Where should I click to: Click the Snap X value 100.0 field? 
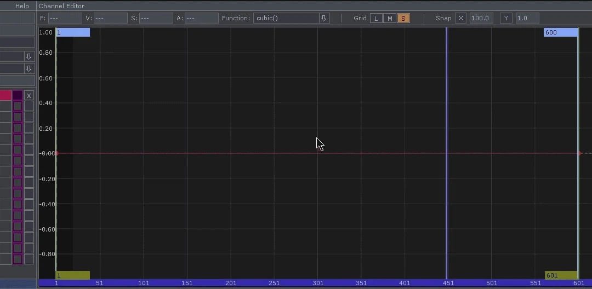(x=481, y=18)
